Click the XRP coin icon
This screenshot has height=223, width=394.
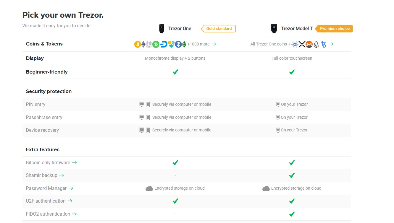click(x=302, y=44)
